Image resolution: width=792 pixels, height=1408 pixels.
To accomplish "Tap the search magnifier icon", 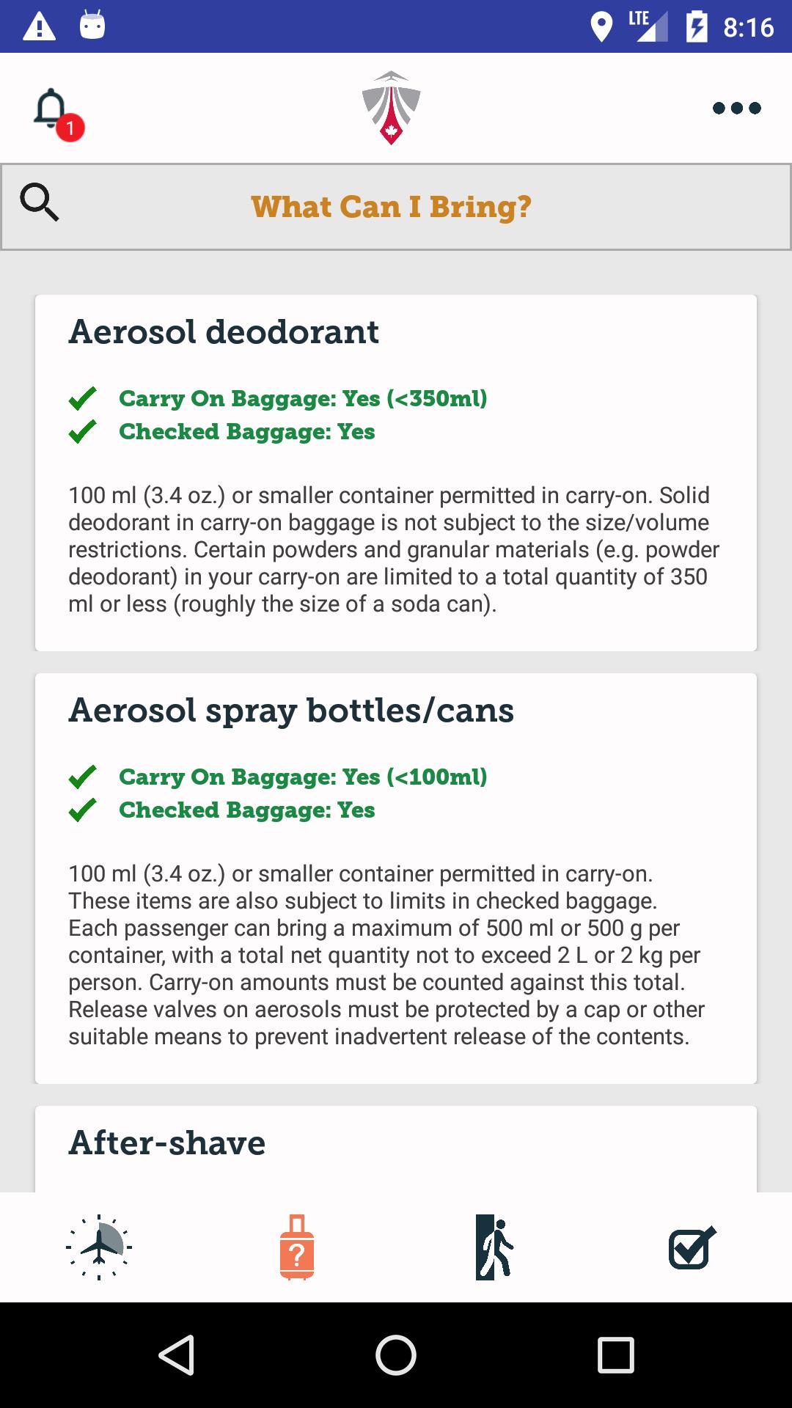I will (40, 202).
